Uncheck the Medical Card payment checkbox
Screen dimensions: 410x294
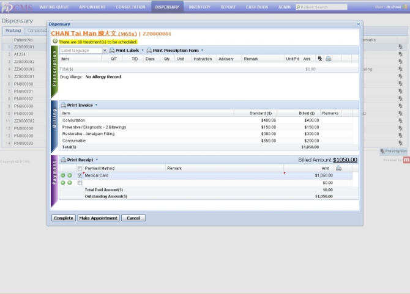pyautogui.click(x=80, y=175)
